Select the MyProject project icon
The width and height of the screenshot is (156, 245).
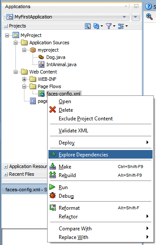tap(15, 35)
